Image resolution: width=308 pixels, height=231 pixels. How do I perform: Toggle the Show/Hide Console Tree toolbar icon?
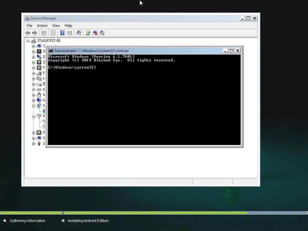coord(44,33)
